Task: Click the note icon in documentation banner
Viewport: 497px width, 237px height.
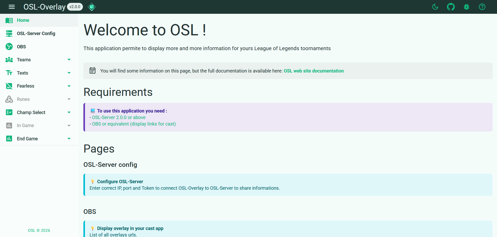Action: coord(93,70)
